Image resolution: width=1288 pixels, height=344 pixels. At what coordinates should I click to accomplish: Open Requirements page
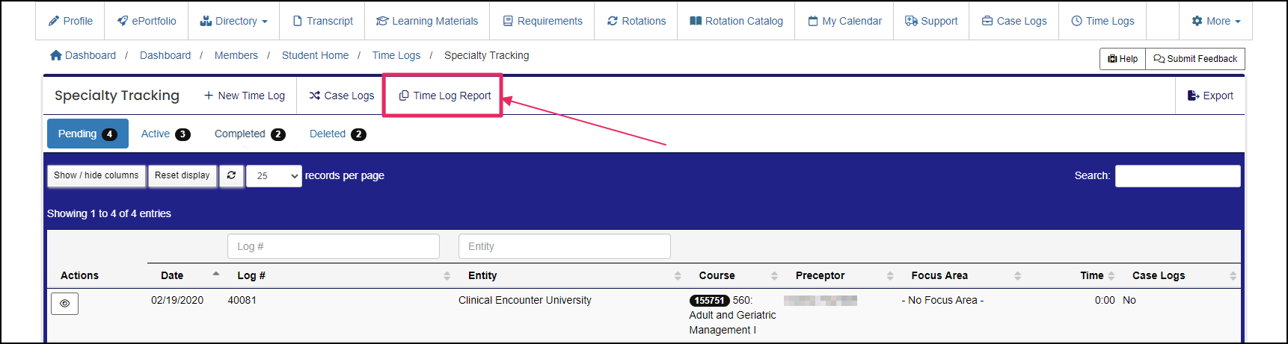coord(542,21)
